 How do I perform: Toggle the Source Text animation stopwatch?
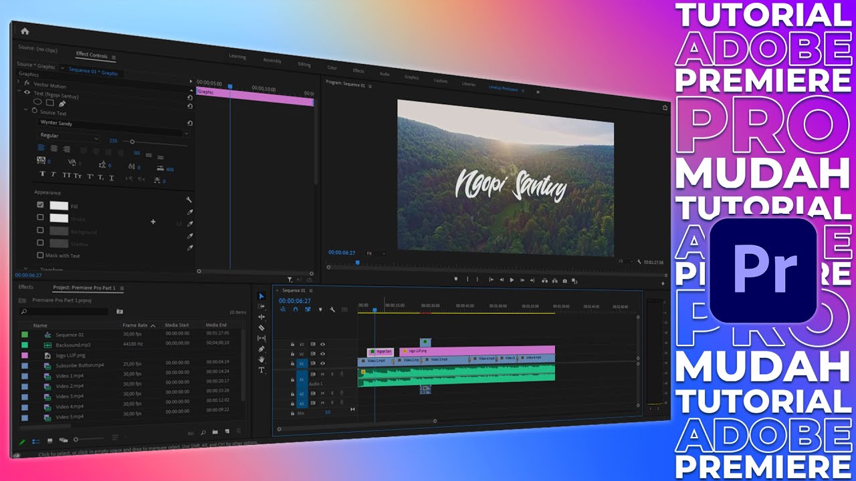click(34, 110)
